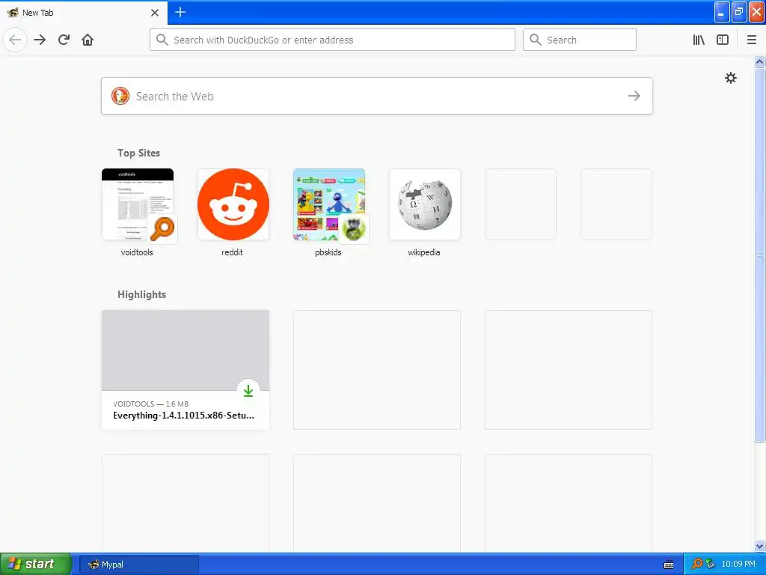Submit web search with arrow button
Image resolution: width=766 pixels, height=575 pixels.
(x=634, y=96)
